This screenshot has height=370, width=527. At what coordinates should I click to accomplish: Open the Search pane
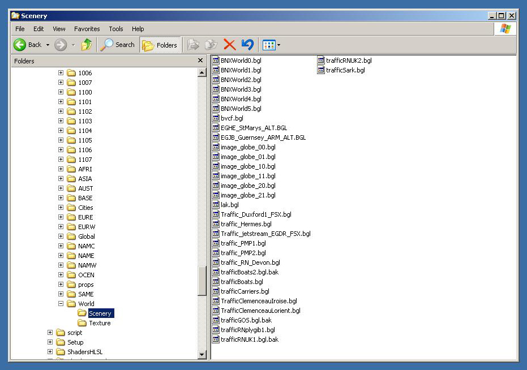tap(118, 45)
